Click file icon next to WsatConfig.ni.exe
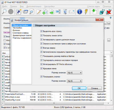Viewport: 114px width, 110px height. tap(3, 100)
